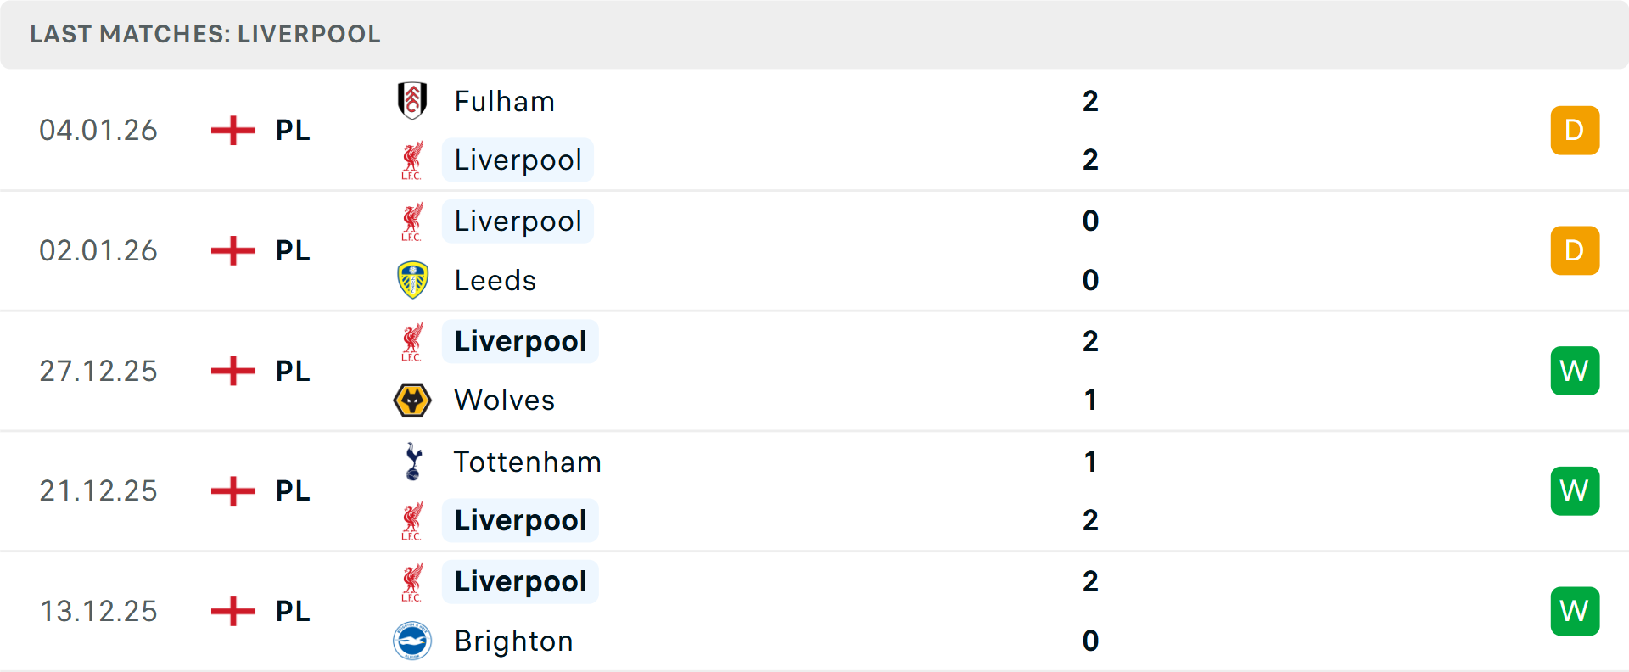Click the Wolves club crest
Viewport: 1629px width, 672px height.
point(412,400)
